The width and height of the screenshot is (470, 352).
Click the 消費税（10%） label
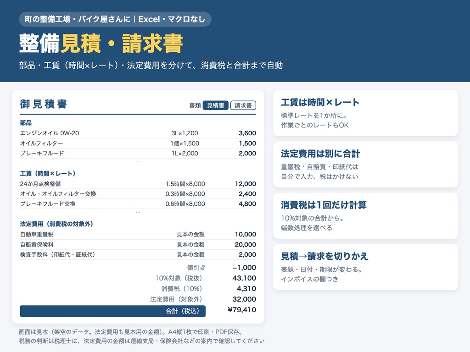182,289
